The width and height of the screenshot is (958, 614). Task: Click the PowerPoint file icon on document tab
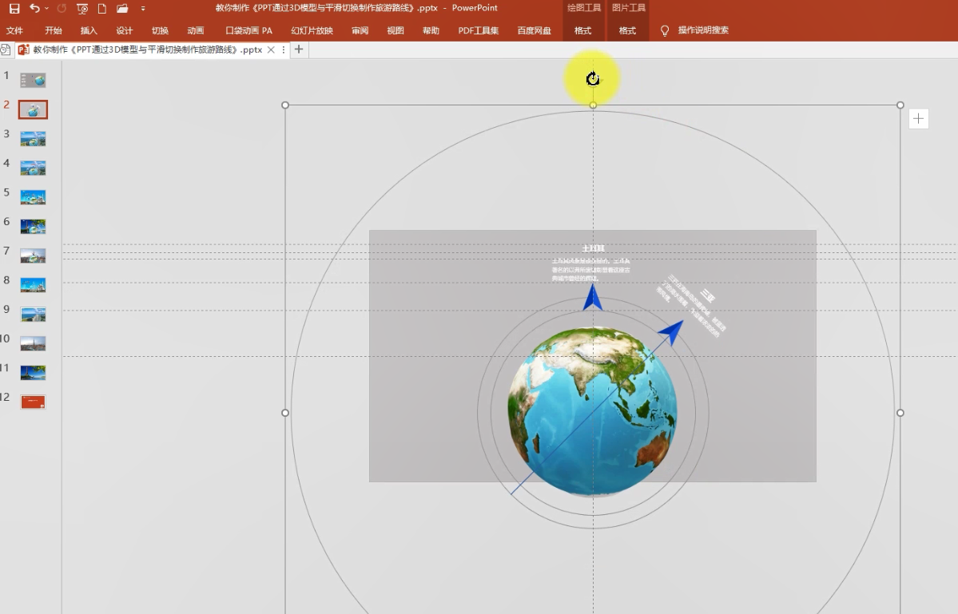coord(24,50)
